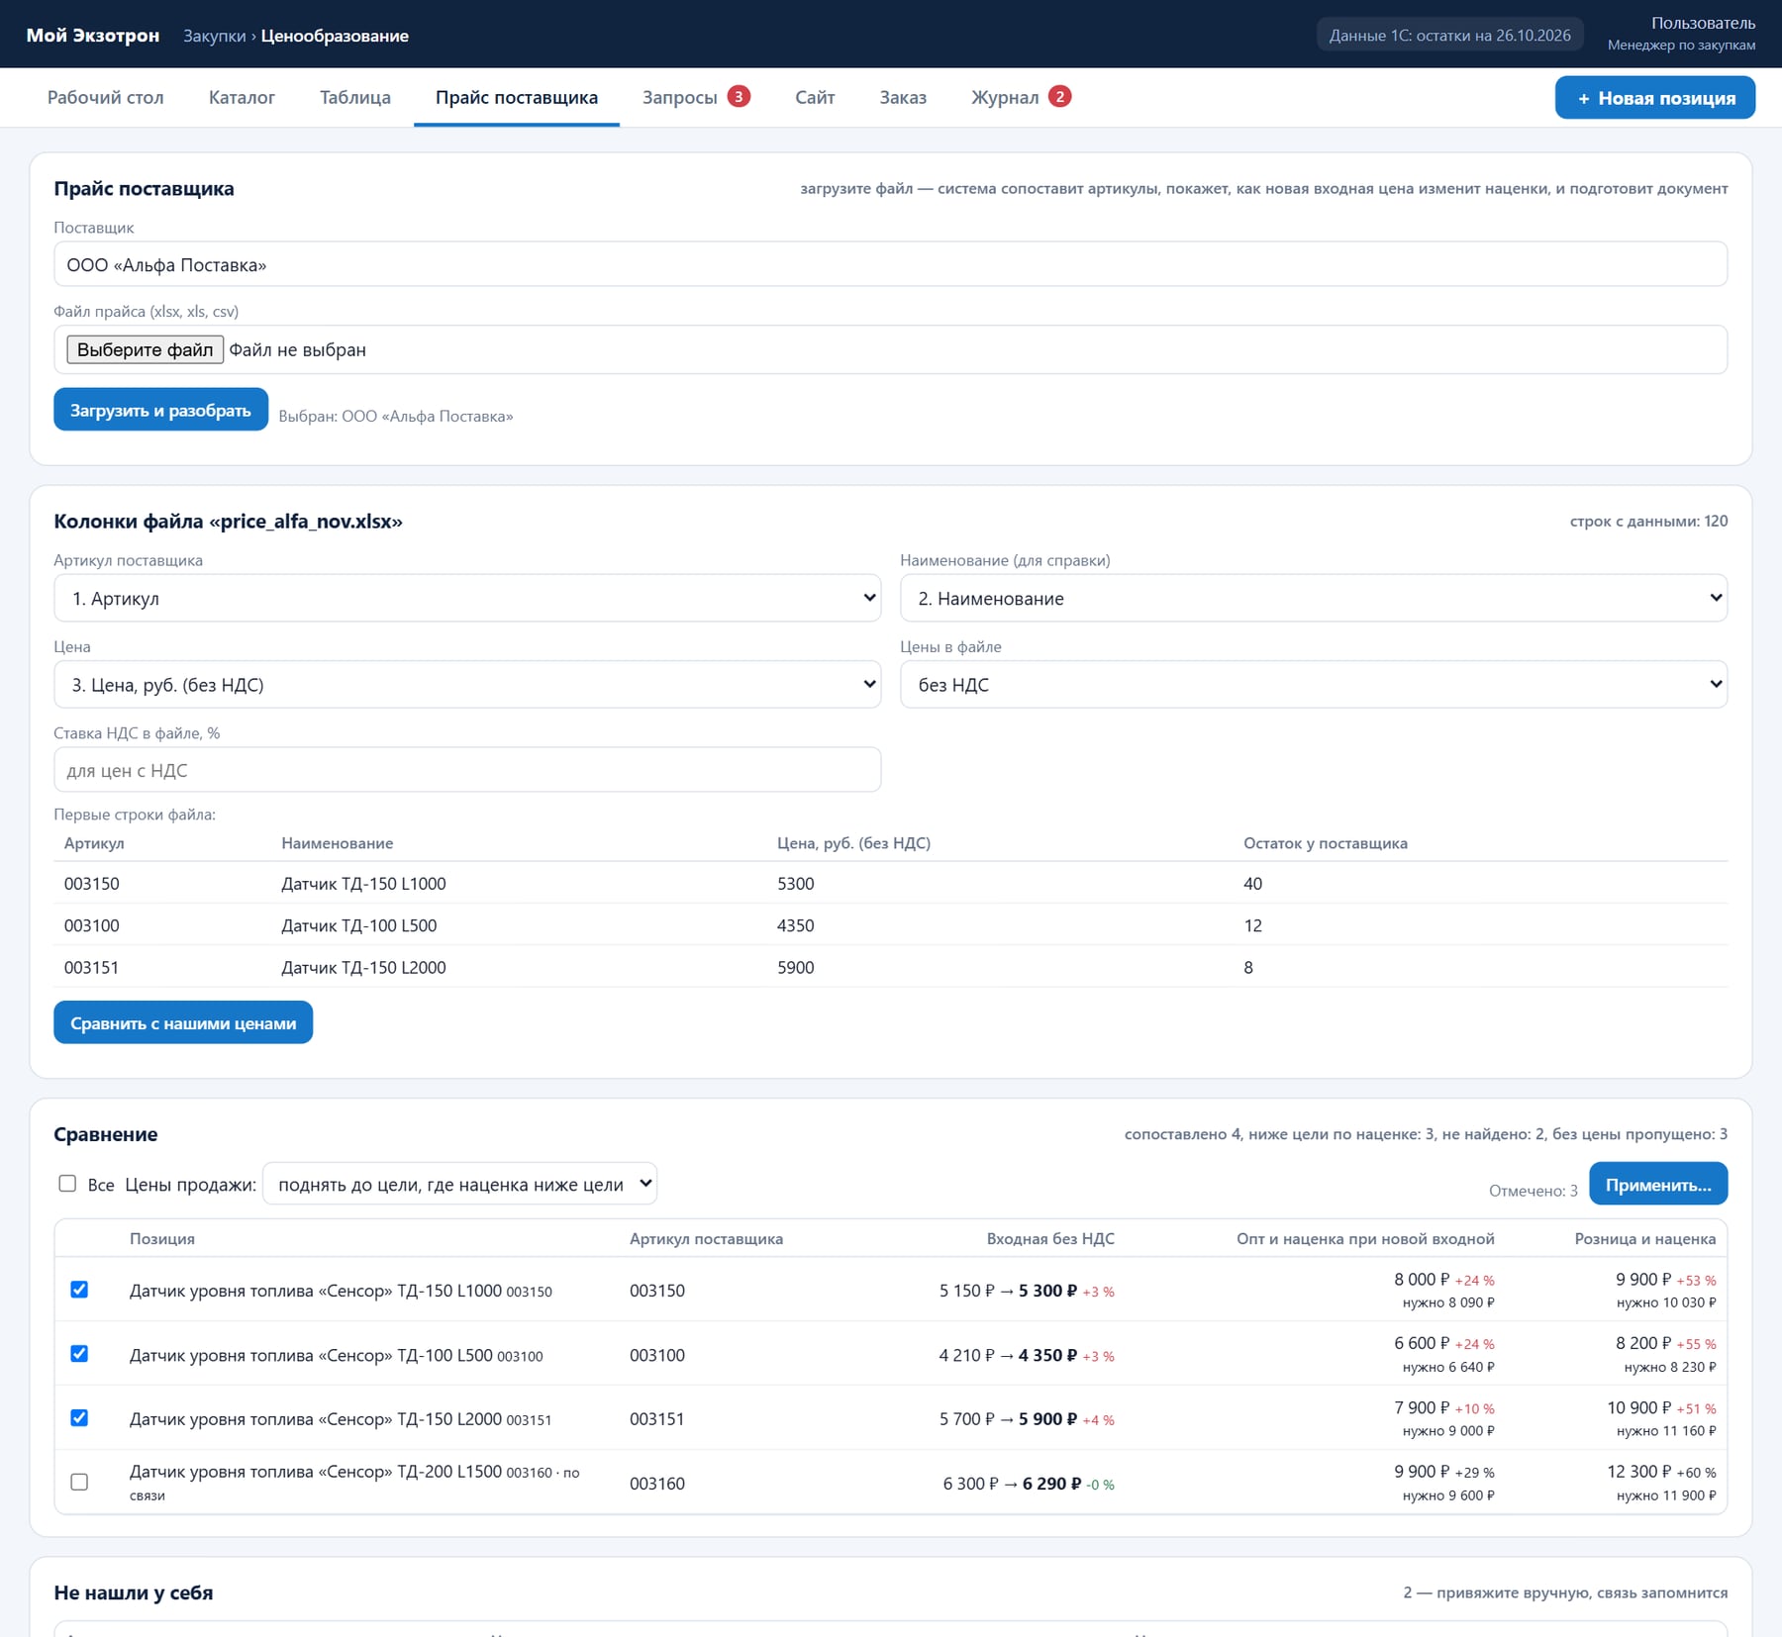Screen dimensions: 1782x1637
Task: Open the Цены в файле dropdown
Action: click(1314, 684)
